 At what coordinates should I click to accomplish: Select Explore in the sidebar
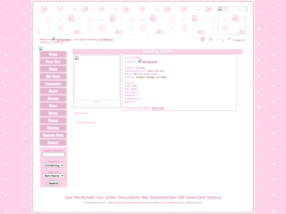(x=53, y=128)
